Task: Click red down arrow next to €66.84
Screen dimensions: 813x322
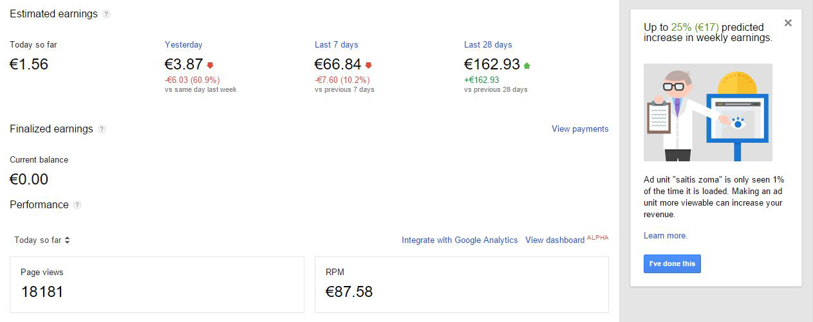Action: tap(368, 65)
